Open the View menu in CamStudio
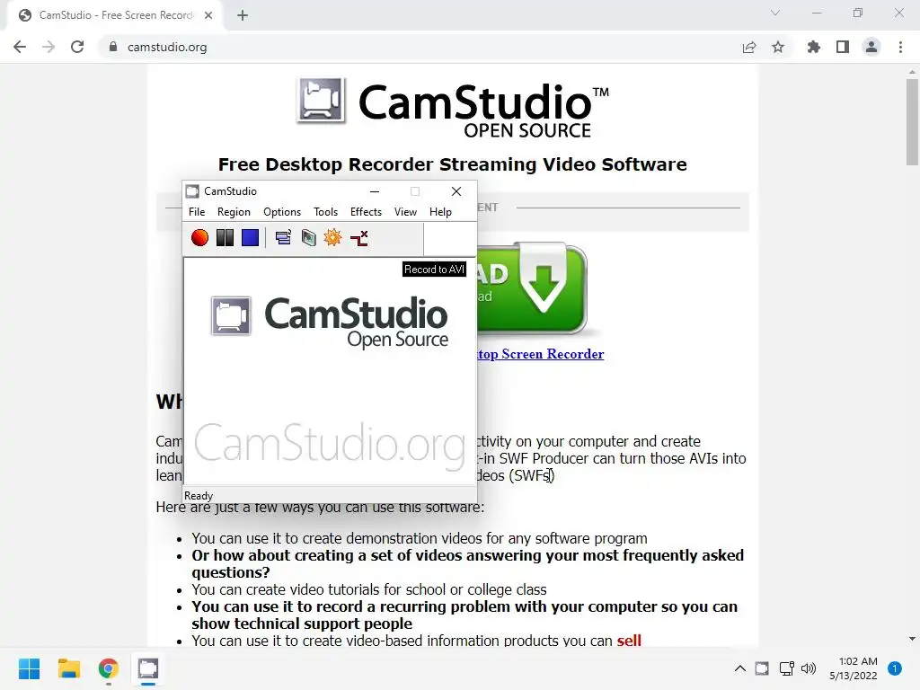 point(405,212)
